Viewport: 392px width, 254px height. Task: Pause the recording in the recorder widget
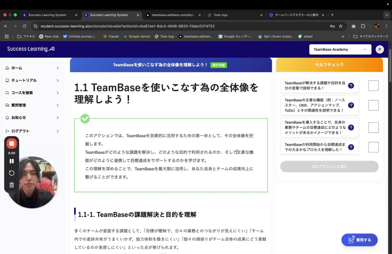coord(12,161)
